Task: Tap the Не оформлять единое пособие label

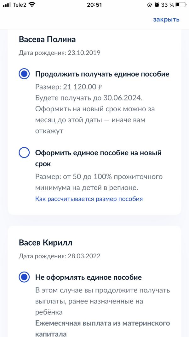Action: coord(89,277)
